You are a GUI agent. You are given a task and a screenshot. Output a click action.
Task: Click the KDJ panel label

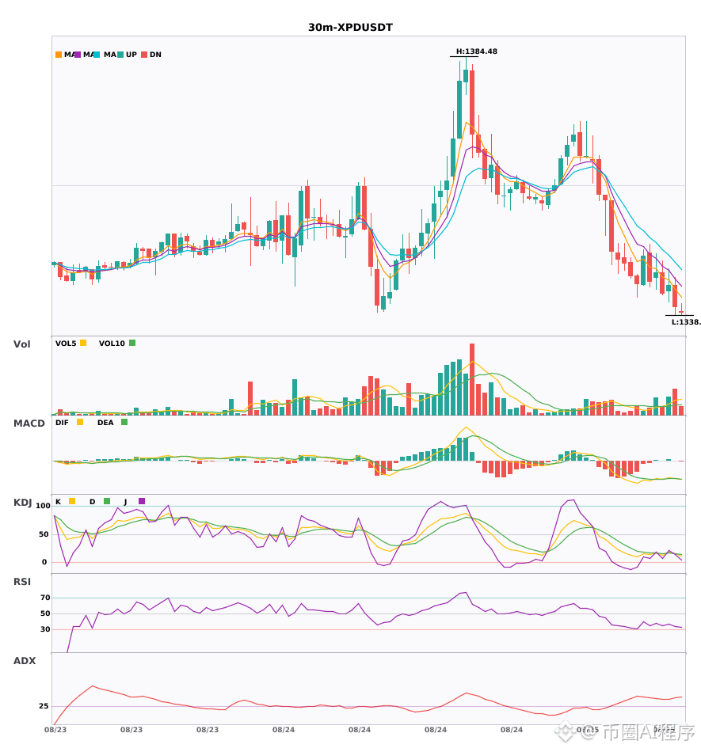point(22,503)
